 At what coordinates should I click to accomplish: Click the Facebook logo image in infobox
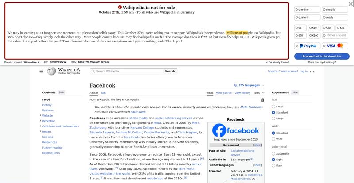pyautogui.click(x=235, y=130)
